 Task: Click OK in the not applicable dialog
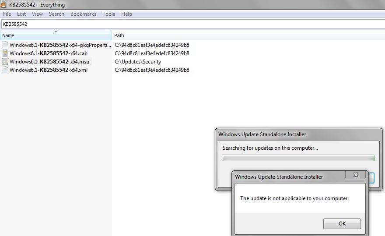coord(342,224)
